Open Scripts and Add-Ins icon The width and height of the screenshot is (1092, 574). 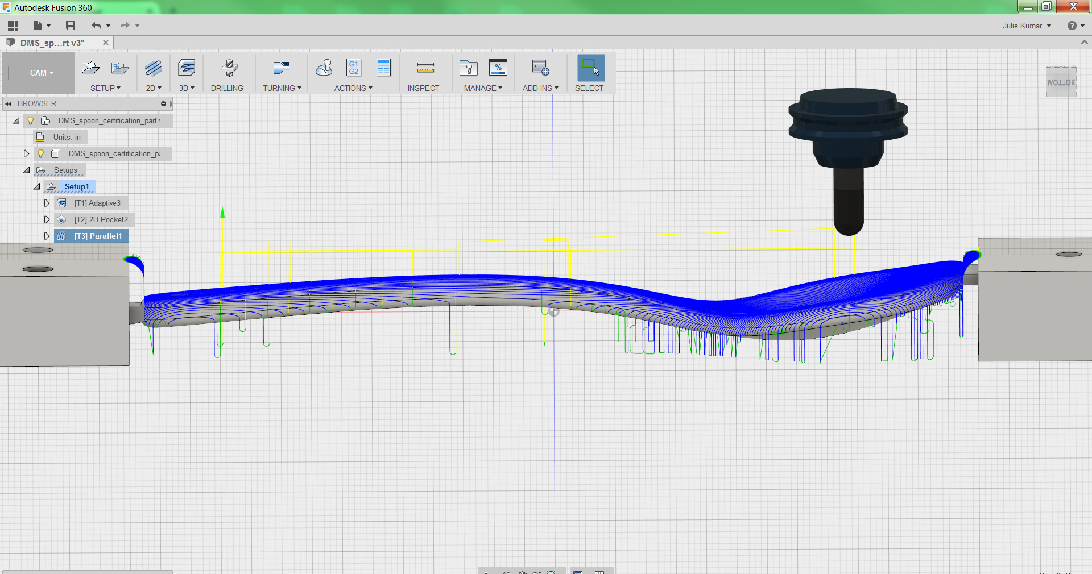(540, 68)
